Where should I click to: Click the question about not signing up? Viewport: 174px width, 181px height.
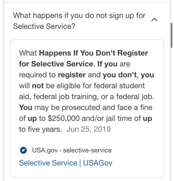[x=79, y=21]
